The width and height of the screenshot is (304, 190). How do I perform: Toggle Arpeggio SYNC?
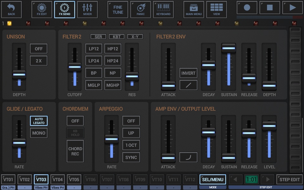(131, 157)
